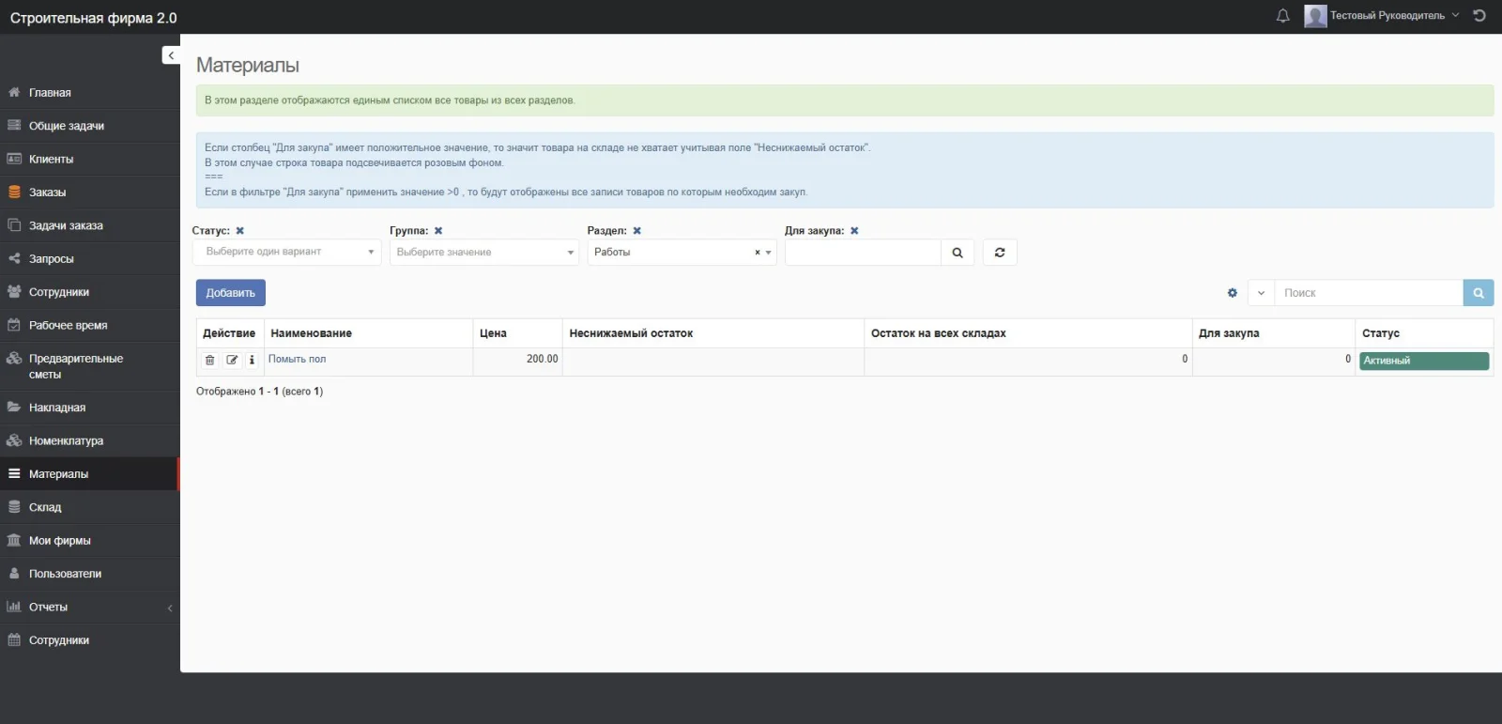
Task: Click the refresh filters icon button
Action: coord(1000,253)
